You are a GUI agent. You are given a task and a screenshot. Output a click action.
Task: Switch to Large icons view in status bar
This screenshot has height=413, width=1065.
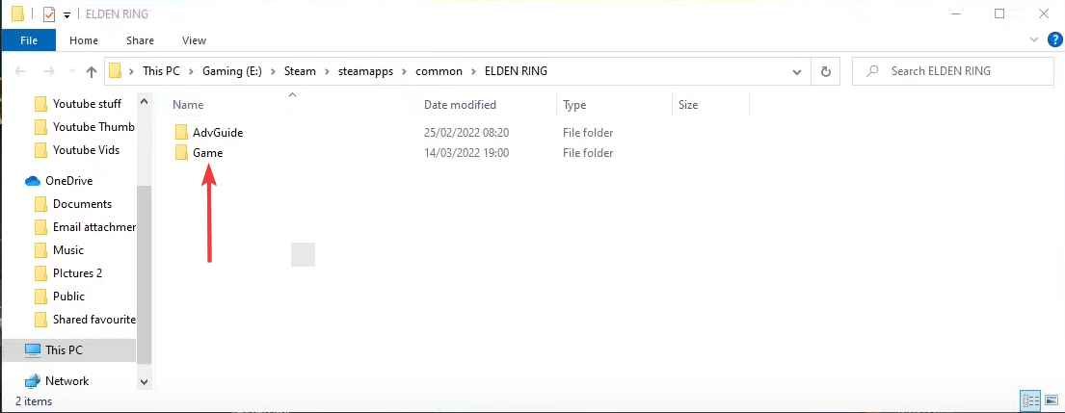pos(1052,400)
